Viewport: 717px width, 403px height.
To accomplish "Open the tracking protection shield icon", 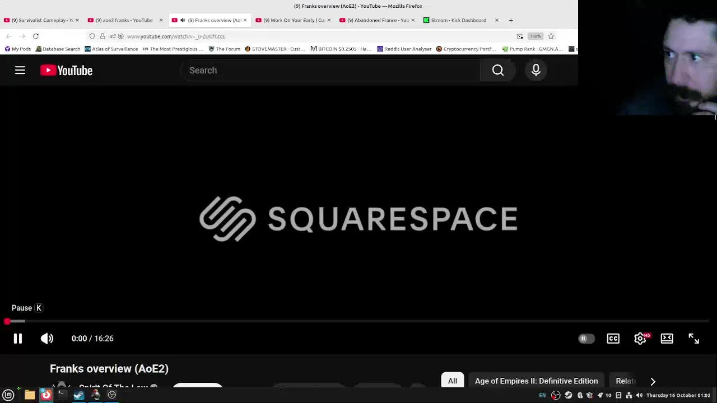I will (x=92, y=36).
